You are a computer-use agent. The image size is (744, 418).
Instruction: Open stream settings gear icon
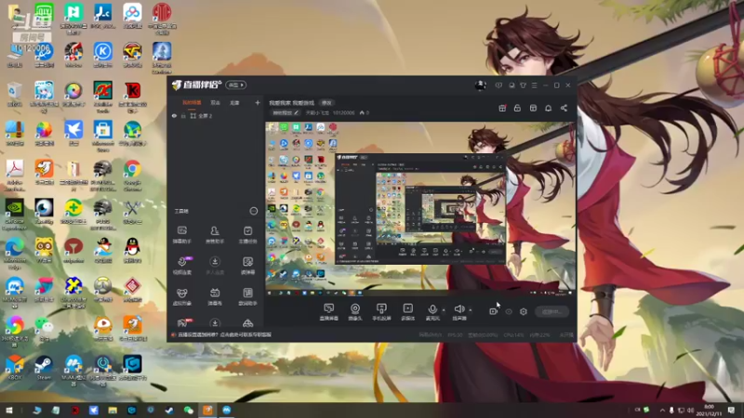[x=524, y=311]
